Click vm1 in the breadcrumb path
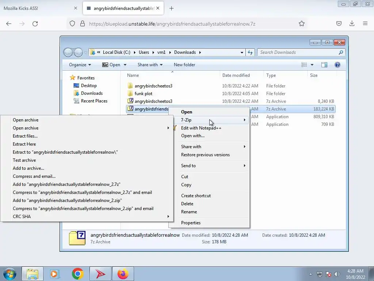 [161, 52]
